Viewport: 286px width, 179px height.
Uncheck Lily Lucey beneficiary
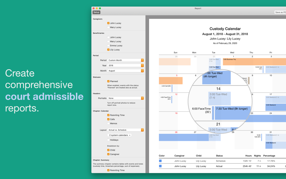108,50
